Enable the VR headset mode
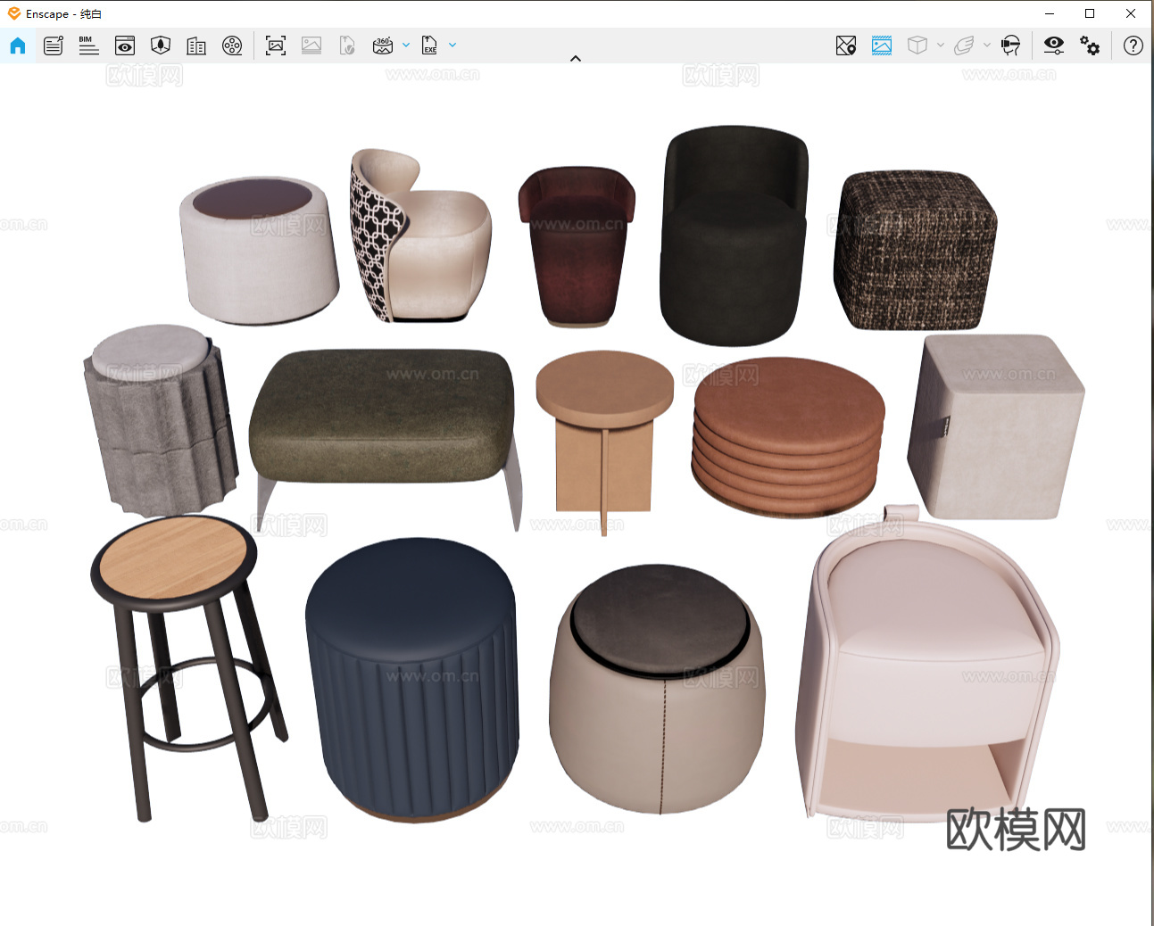1154x926 pixels. [x=1010, y=45]
